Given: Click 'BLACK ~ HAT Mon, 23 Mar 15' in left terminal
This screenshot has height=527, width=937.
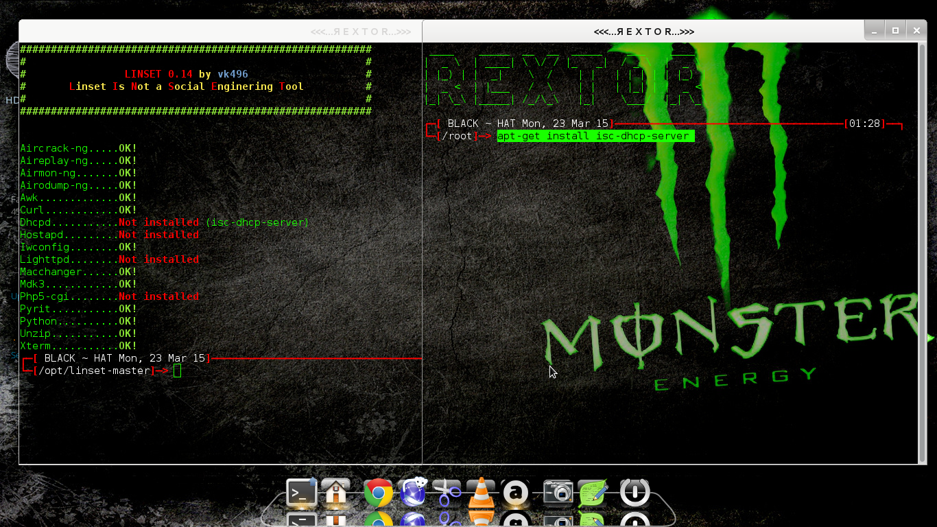Looking at the screenshot, I should 124,358.
